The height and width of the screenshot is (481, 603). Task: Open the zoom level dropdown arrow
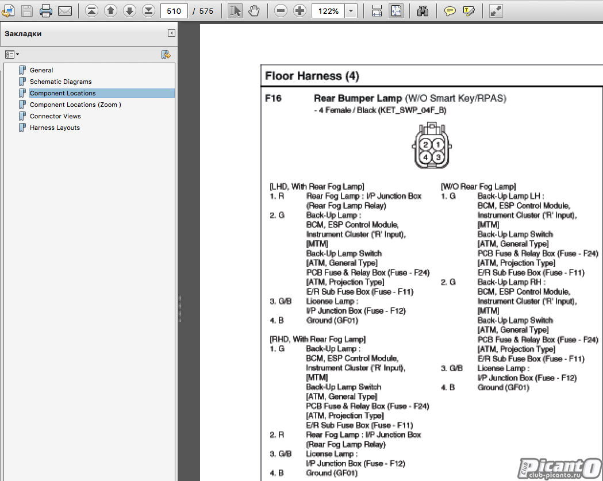coord(351,11)
